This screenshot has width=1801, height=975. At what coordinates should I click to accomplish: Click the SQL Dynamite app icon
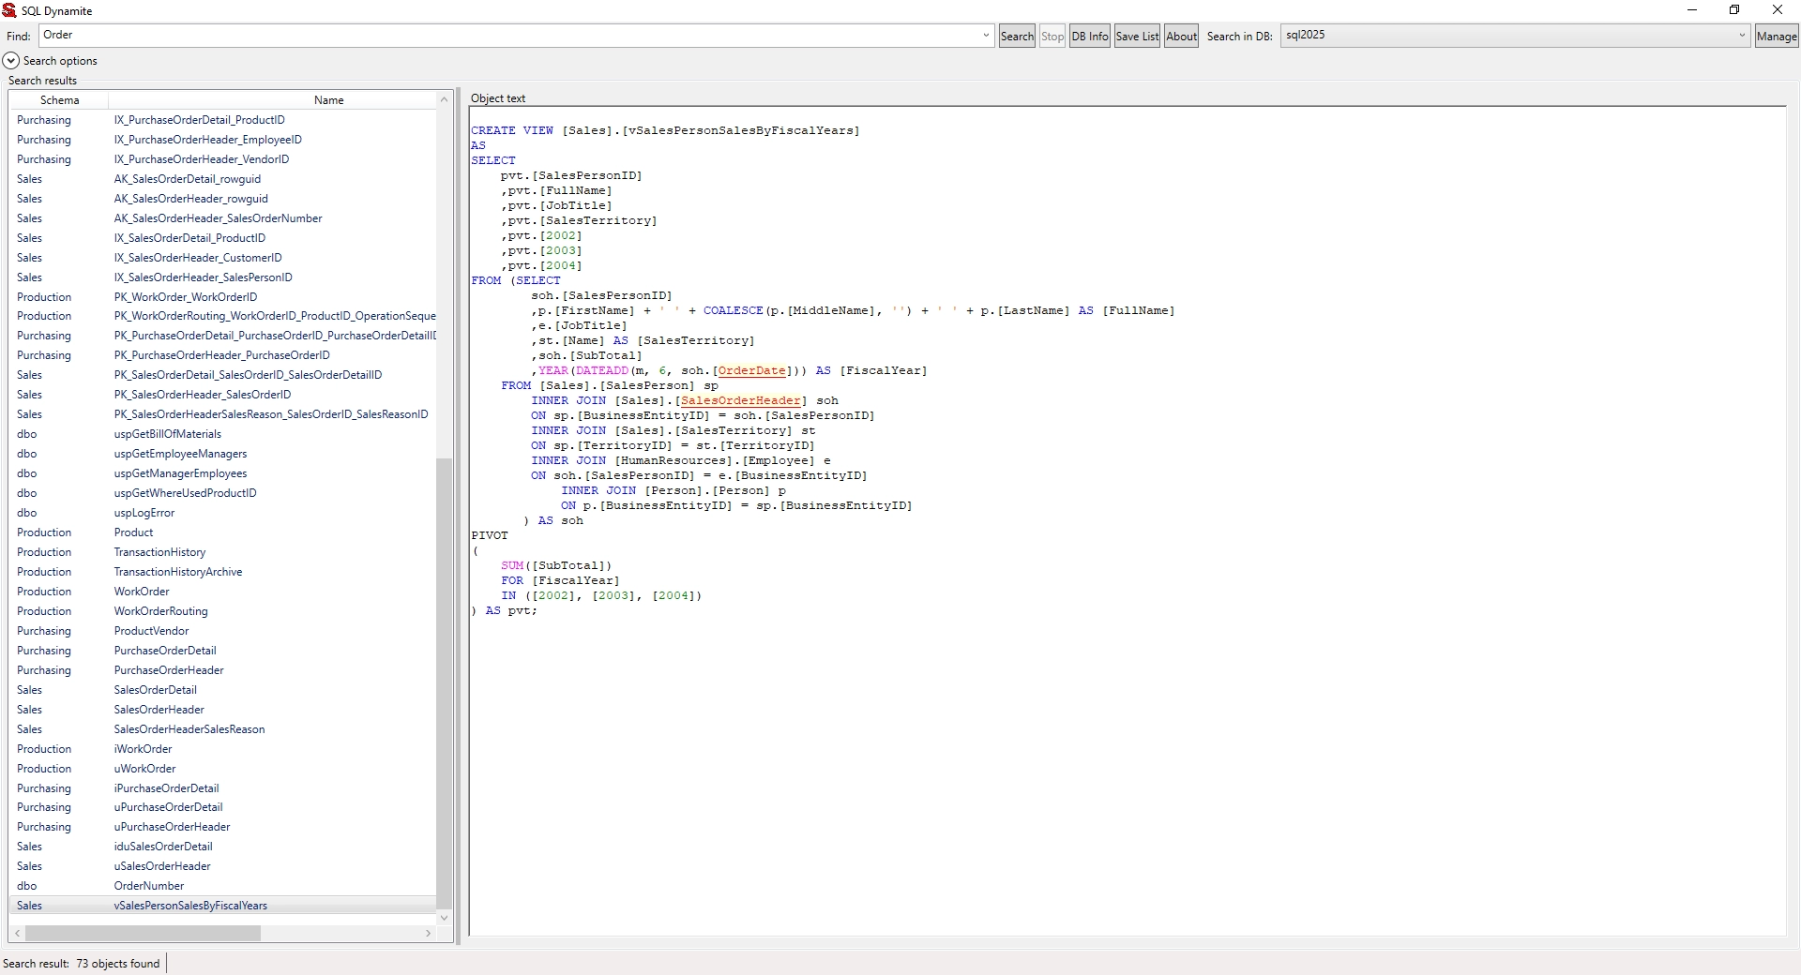pyautogui.click(x=9, y=10)
